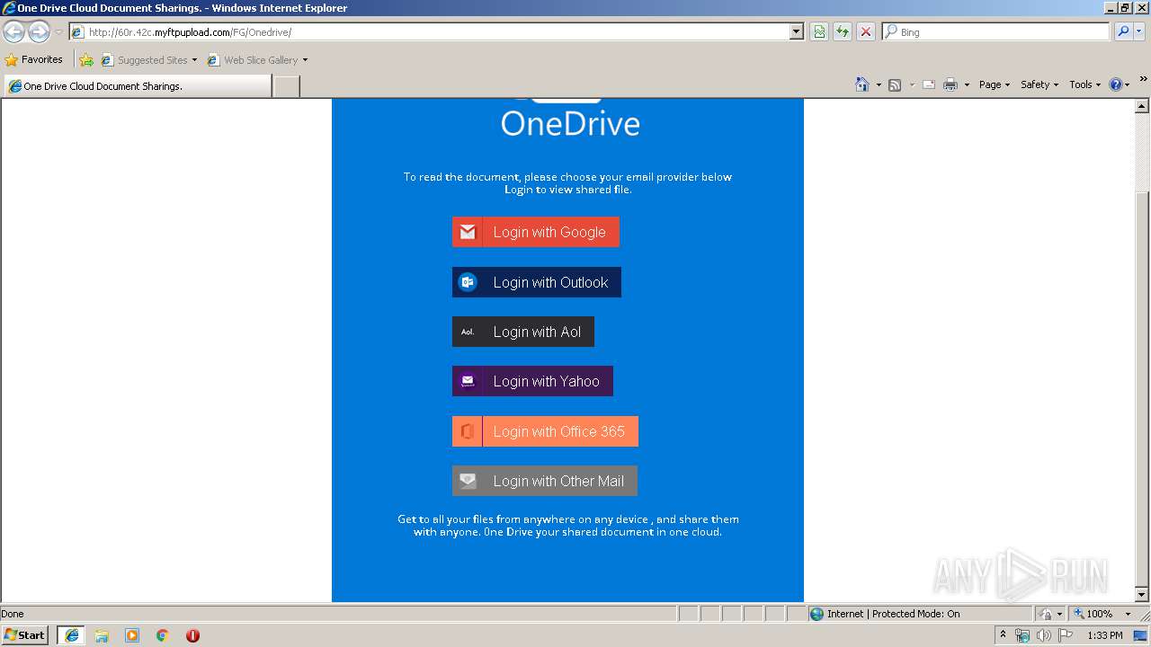
Task: Open Favorites star button
Action: click(x=33, y=60)
